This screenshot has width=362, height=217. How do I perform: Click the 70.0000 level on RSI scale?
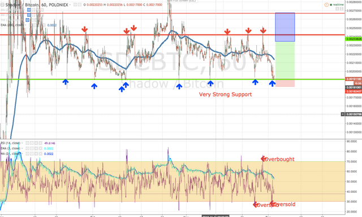tap(352, 162)
